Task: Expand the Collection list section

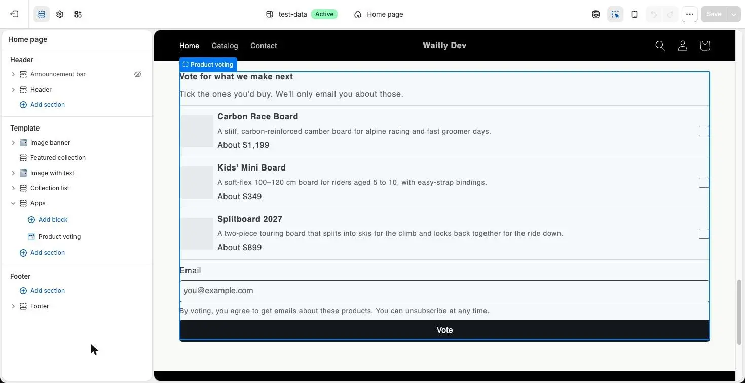Action: click(13, 188)
